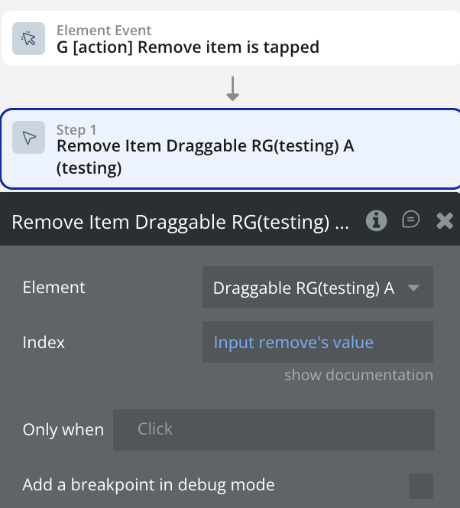Click the "Only when" condition field

point(274,429)
